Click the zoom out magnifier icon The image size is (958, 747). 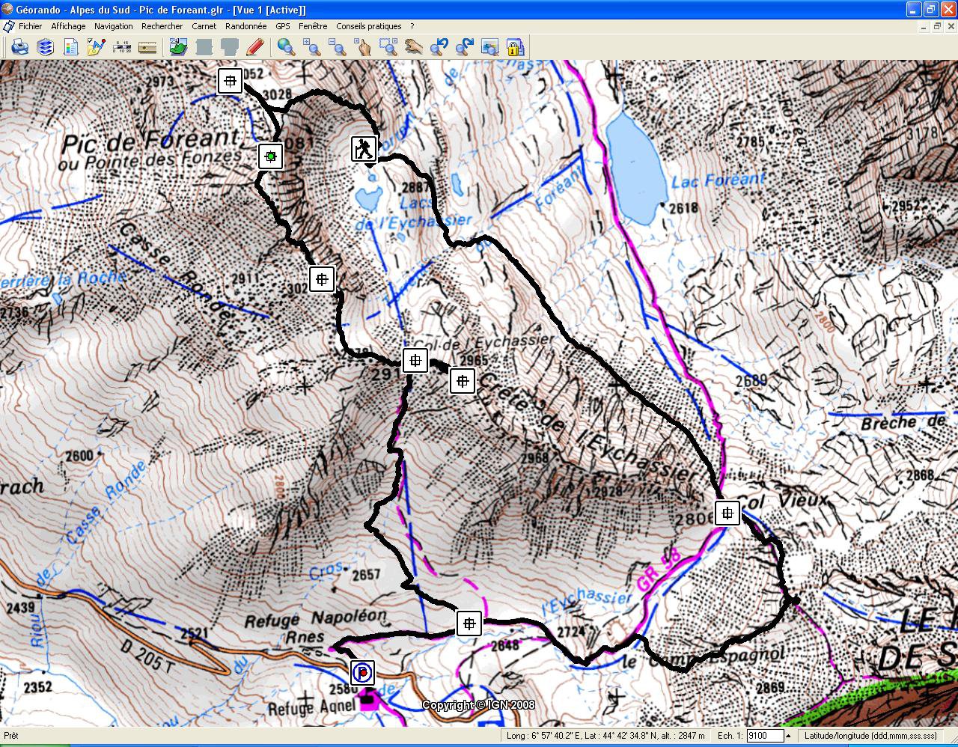coord(338,48)
